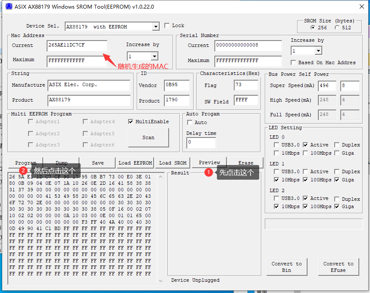Image resolution: width=370 pixels, height=293 pixels.
Task: Open the Device Sel. combo box
Action: pos(112,27)
